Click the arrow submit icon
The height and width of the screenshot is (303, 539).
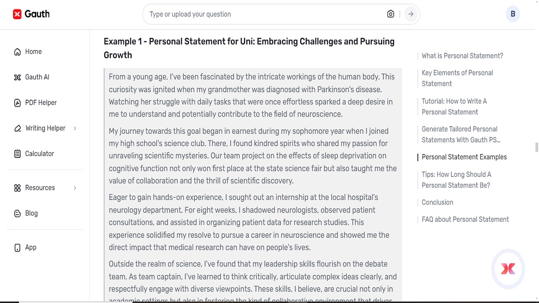coord(411,13)
